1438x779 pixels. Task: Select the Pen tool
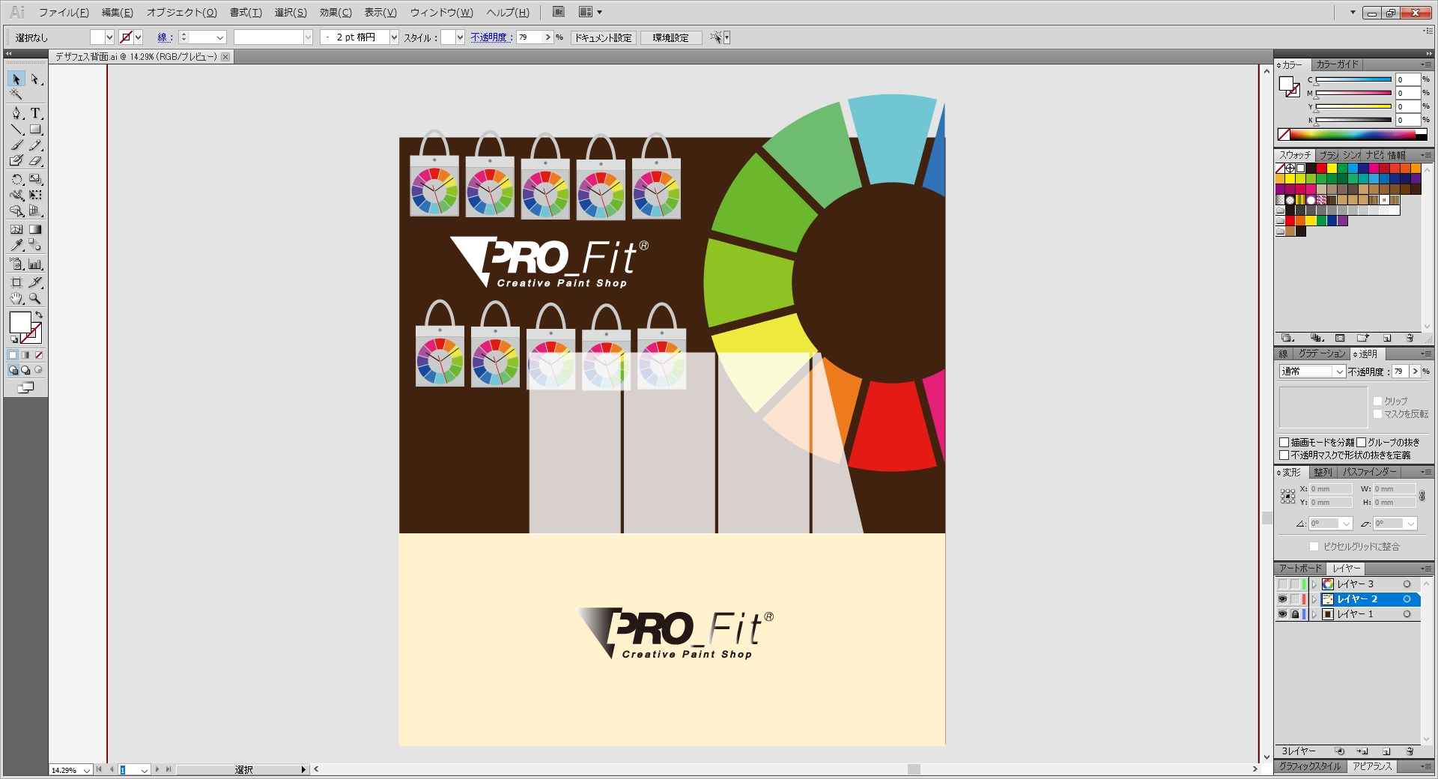16,113
